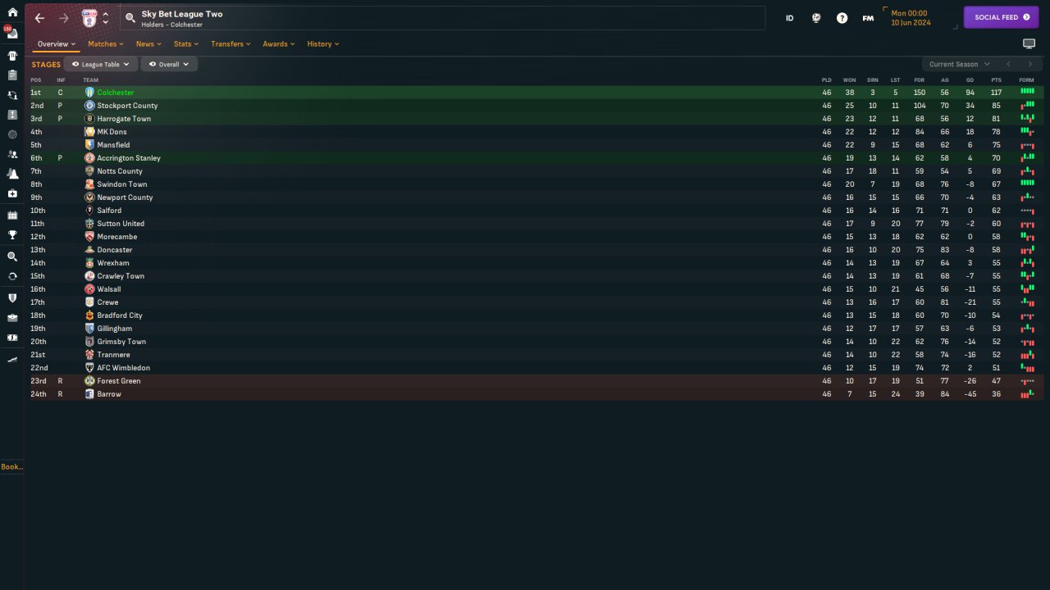This screenshot has width=1050, height=590.
Task: Go to next season arrow
Action: (1030, 64)
